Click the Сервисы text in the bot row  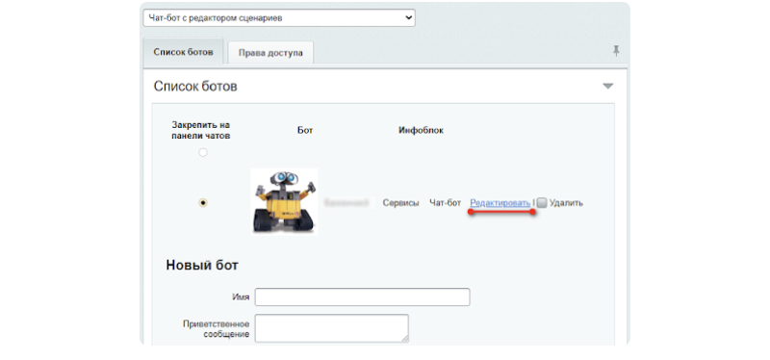tap(400, 203)
